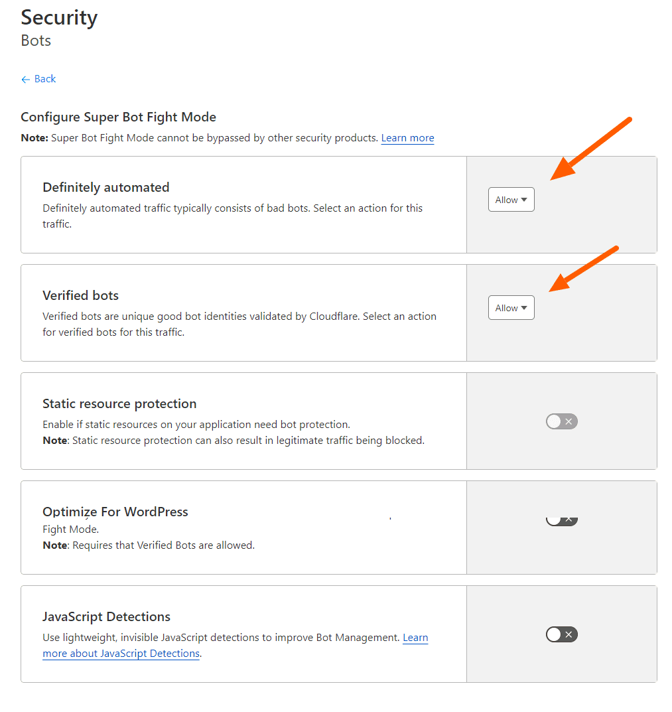Open the Learn more link about Super Bot Fight Mode

pos(407,137)
